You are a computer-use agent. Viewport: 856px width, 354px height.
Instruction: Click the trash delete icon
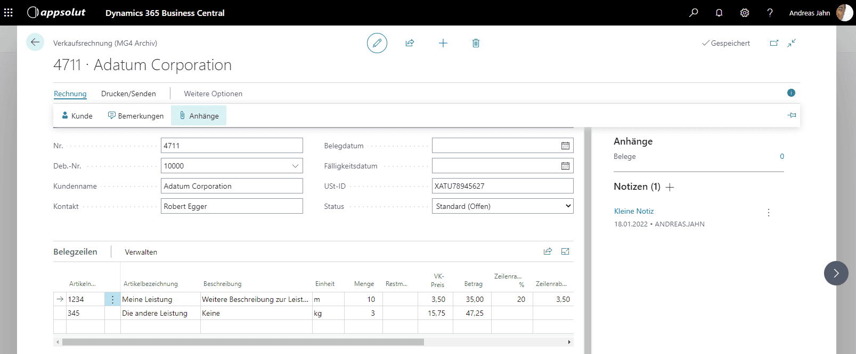coord(476,43)
